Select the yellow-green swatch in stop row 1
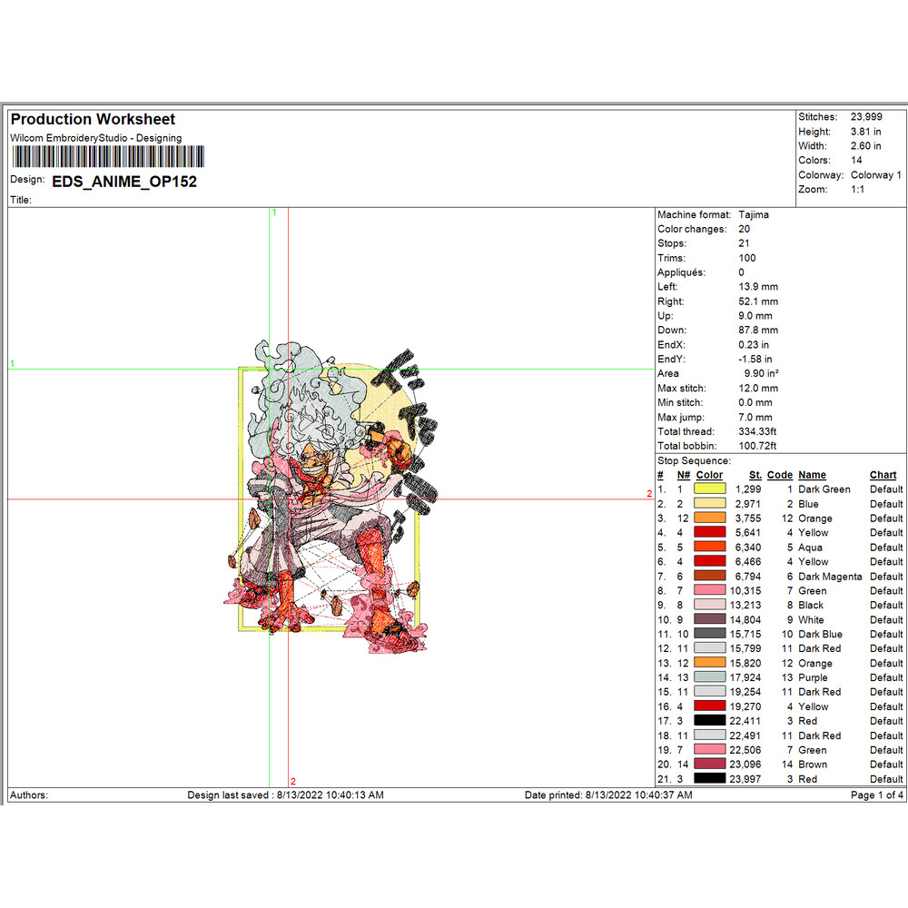 pos(710,489)
